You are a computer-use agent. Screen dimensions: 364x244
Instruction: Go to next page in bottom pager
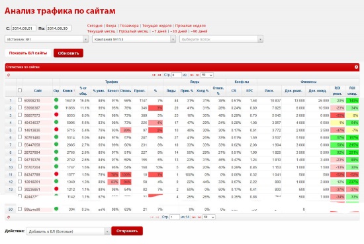(194, 217)
